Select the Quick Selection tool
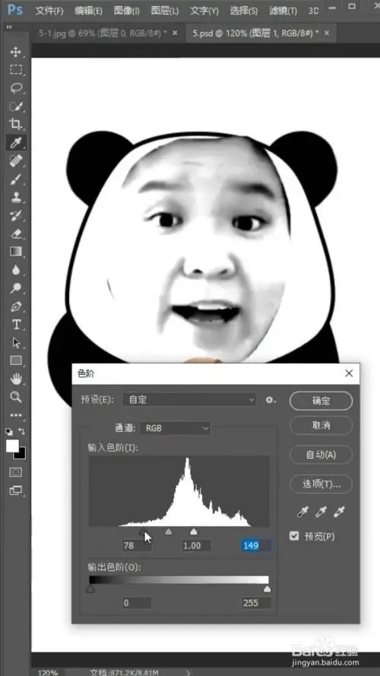The height and width of the screenshot is (676, 380). (x=15, y=106)
